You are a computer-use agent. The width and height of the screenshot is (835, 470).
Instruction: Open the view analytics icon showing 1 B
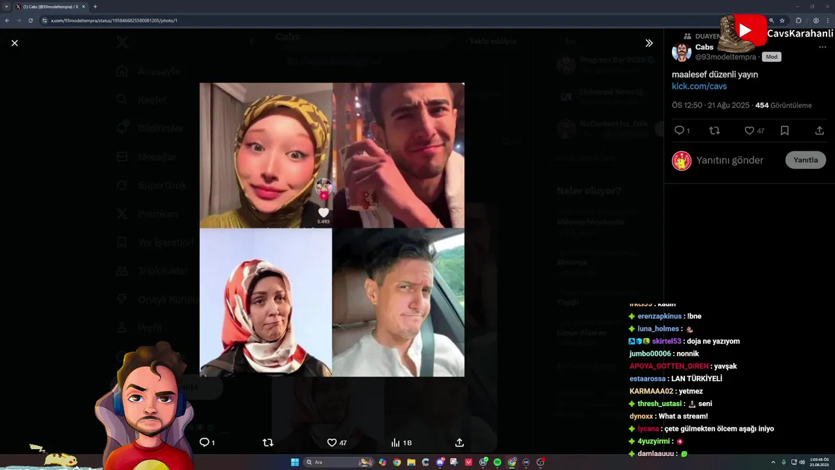tap(395, 443)
